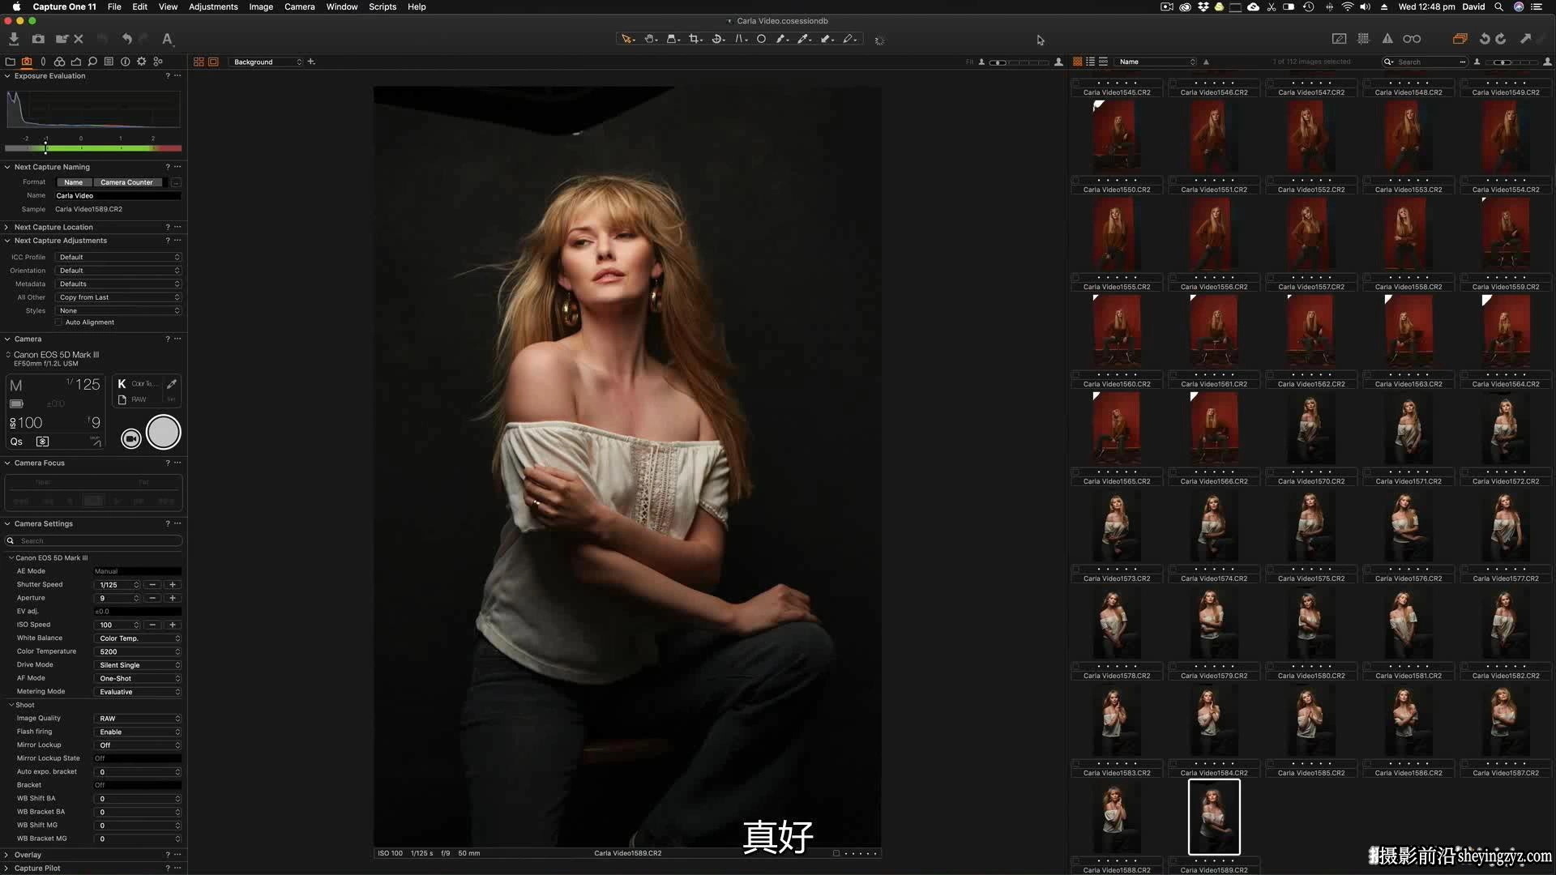Viewport: 1556px width, 875px height.
Task: Add a new layer with plus button
Action: pyautogui.click(x=311, y=62)
